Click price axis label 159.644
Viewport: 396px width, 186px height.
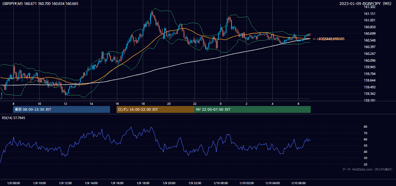pos(370,80)
